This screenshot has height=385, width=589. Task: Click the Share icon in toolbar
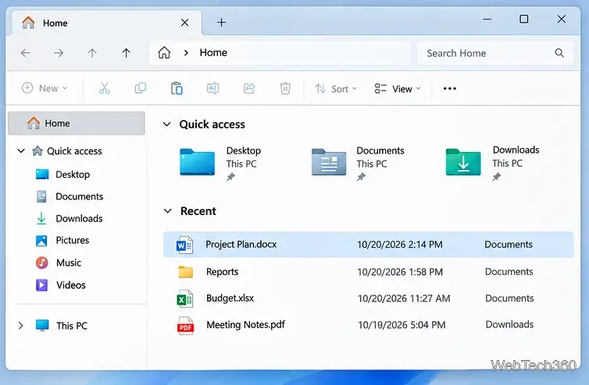click(249, 89)
